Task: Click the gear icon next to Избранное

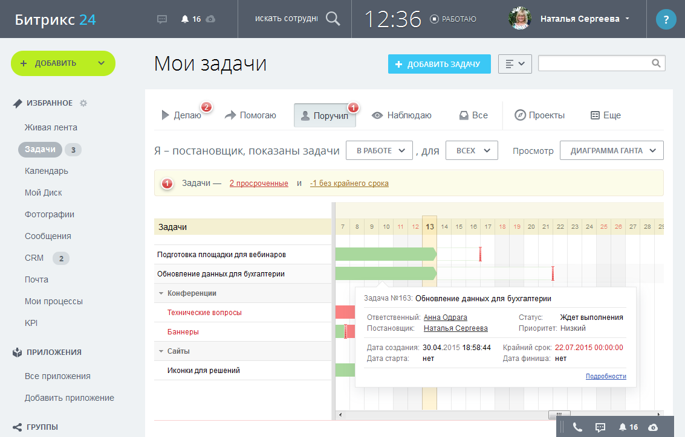Action: (83, 103)
